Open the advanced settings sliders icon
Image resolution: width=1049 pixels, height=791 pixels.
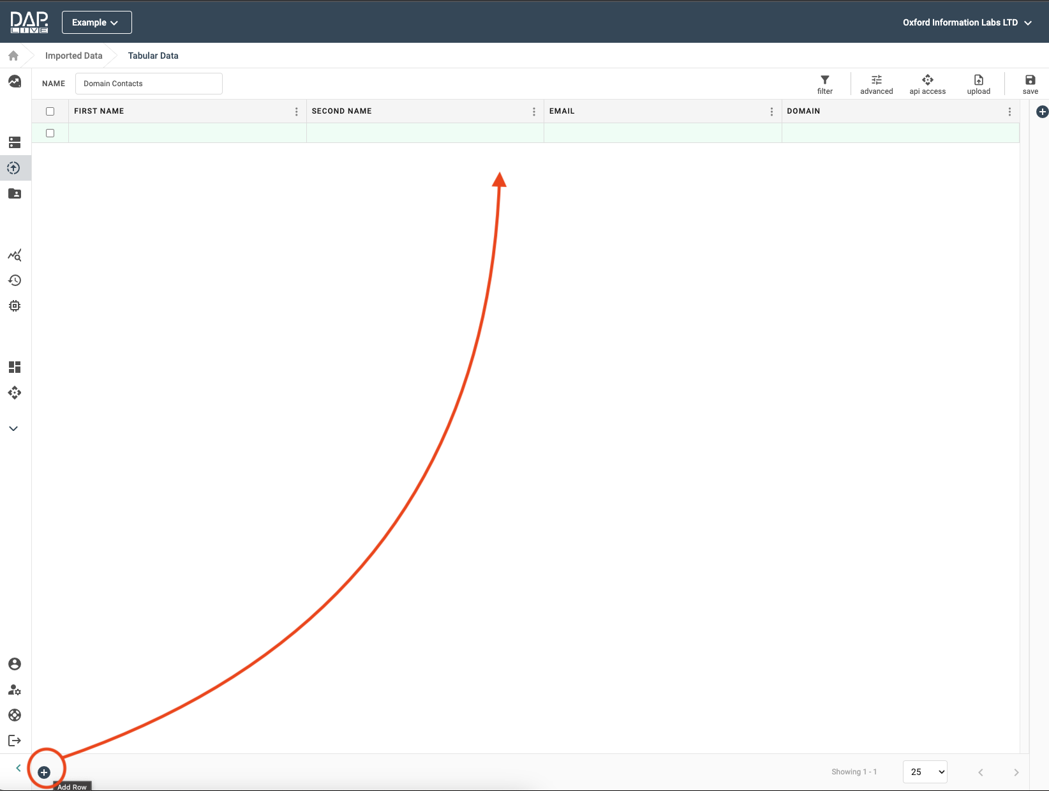(x=876, y=80)
